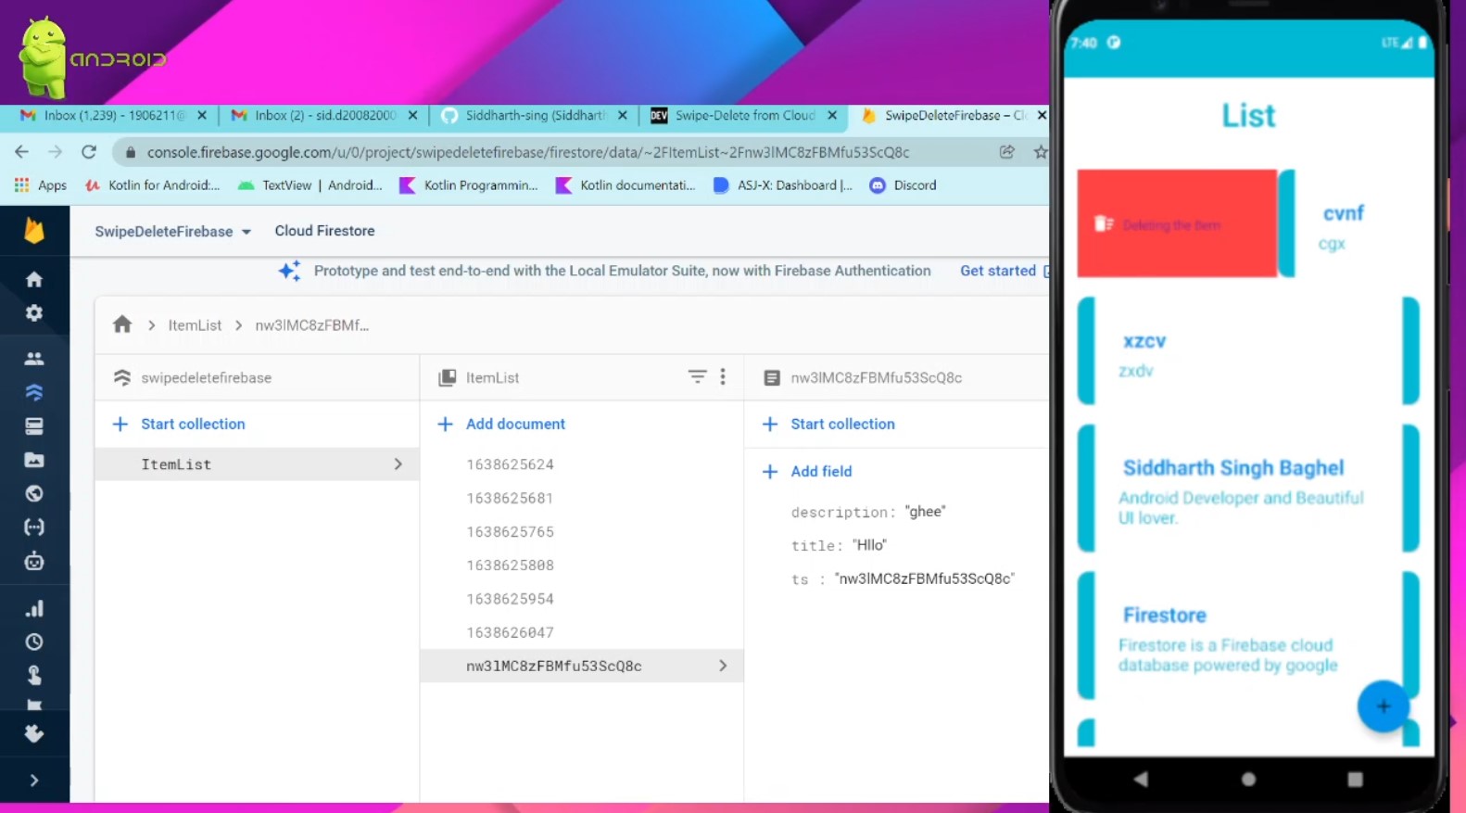Switch to Siddharth-sing GitHub tab
This screenshot has height=813, width=1466.
[535, 115]
